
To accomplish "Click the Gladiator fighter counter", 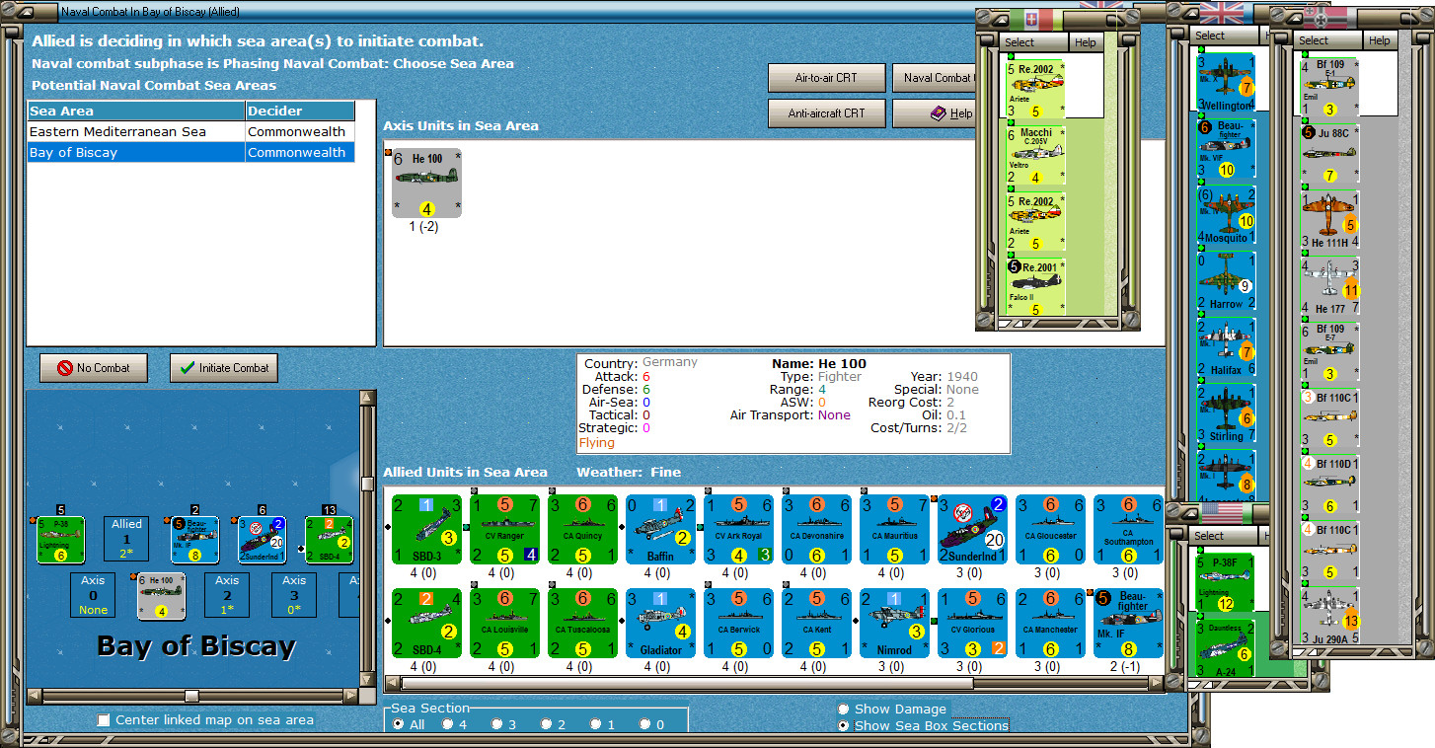I will (660, 623).
